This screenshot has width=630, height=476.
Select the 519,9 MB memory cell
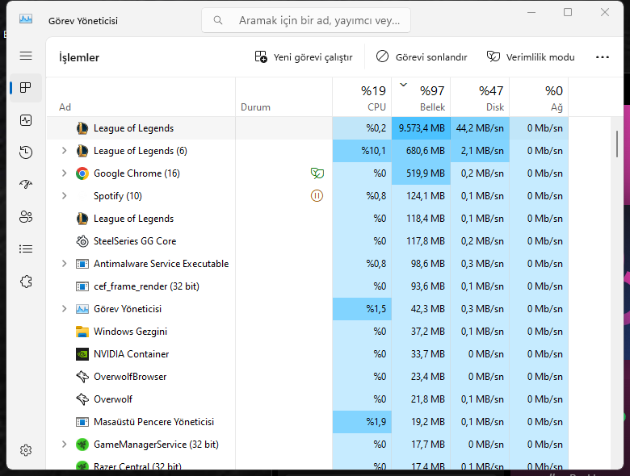[421, 173]
